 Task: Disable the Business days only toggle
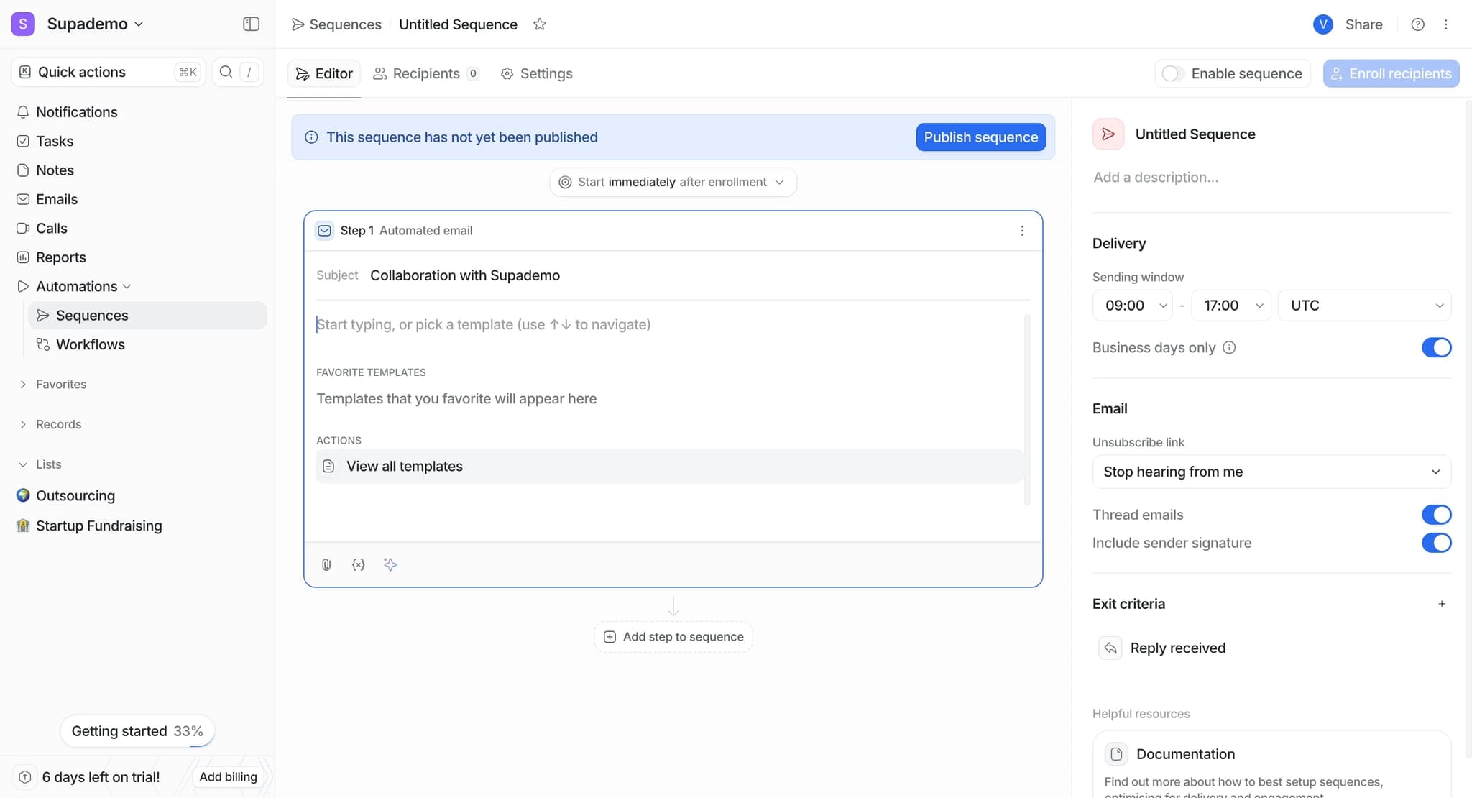click(1437, 347)
